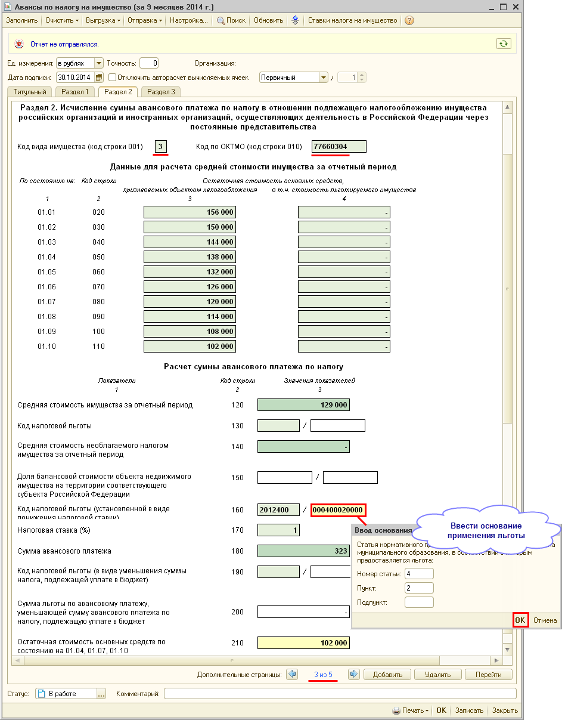Cancel the benefit basis dialog with Отмена

545,620
